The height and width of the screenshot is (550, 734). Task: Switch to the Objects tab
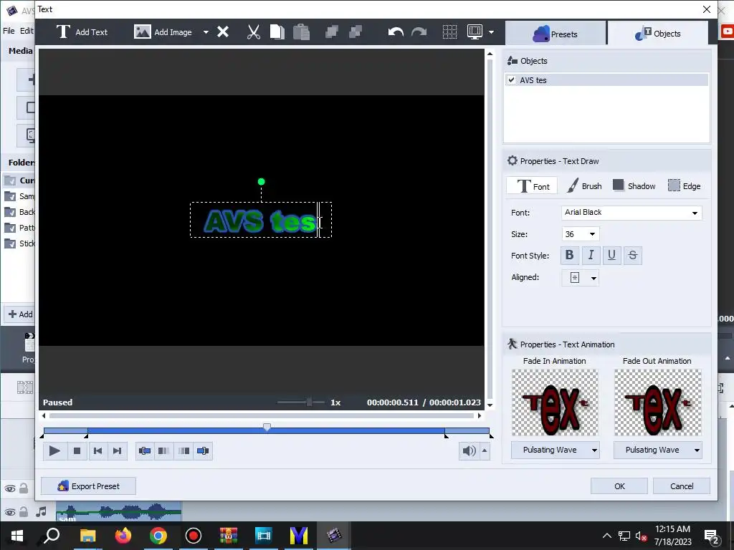coord(658,33)
